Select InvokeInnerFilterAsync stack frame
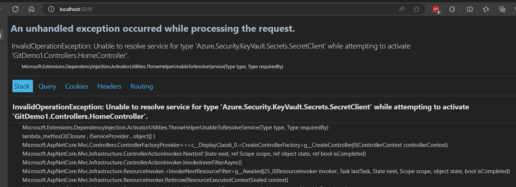 tap(132, 163)
